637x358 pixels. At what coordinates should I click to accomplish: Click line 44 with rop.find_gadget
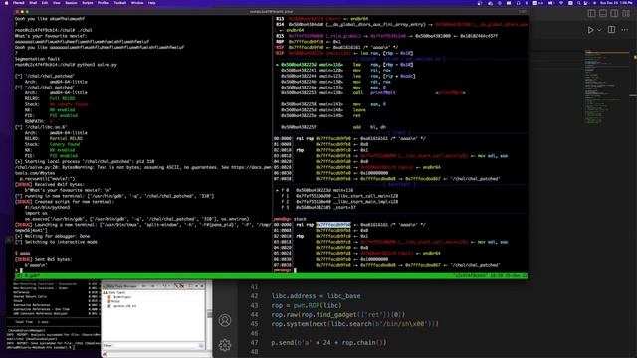click(x=338, y=314)
